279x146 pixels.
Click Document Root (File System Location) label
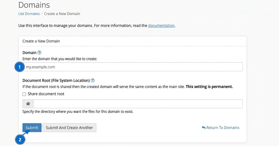point(56,81)
